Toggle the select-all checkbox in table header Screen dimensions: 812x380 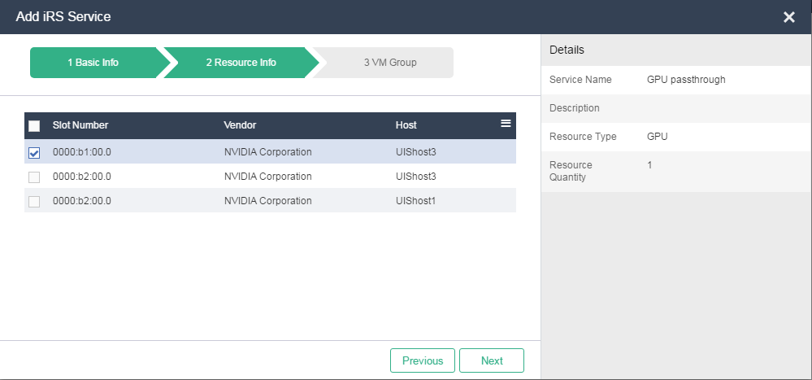(34, 125)
